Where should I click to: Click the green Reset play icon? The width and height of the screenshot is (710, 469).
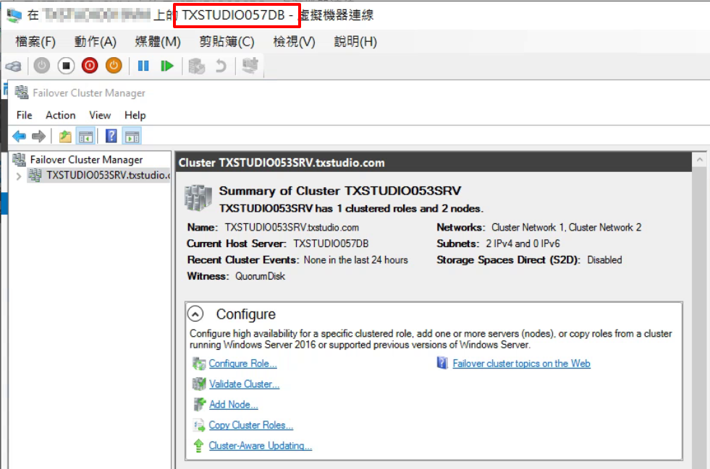(167, 66)
